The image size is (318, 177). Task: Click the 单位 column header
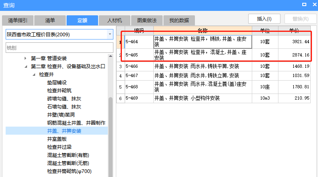click(x=265, y=31)
